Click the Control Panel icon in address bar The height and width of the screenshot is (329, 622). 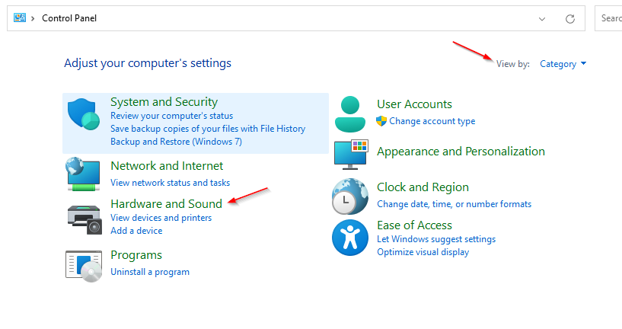[20, 18]
